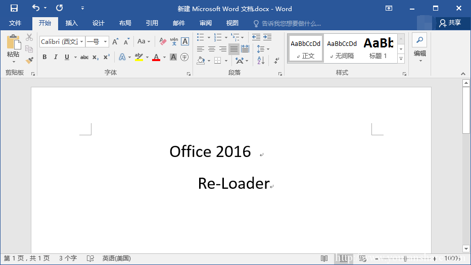Toggle subscript formatting
Image resolution: width=471 pixels, height=265 pixels.
96,57
